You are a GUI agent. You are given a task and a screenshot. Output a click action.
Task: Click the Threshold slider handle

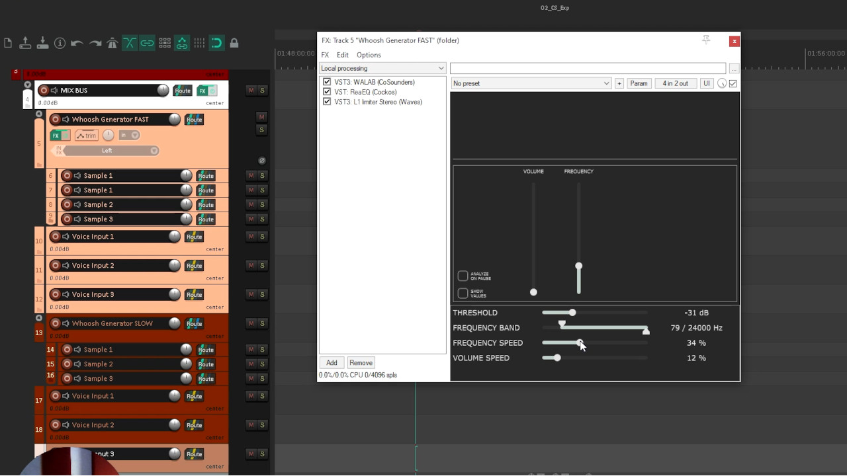(572, 313)
